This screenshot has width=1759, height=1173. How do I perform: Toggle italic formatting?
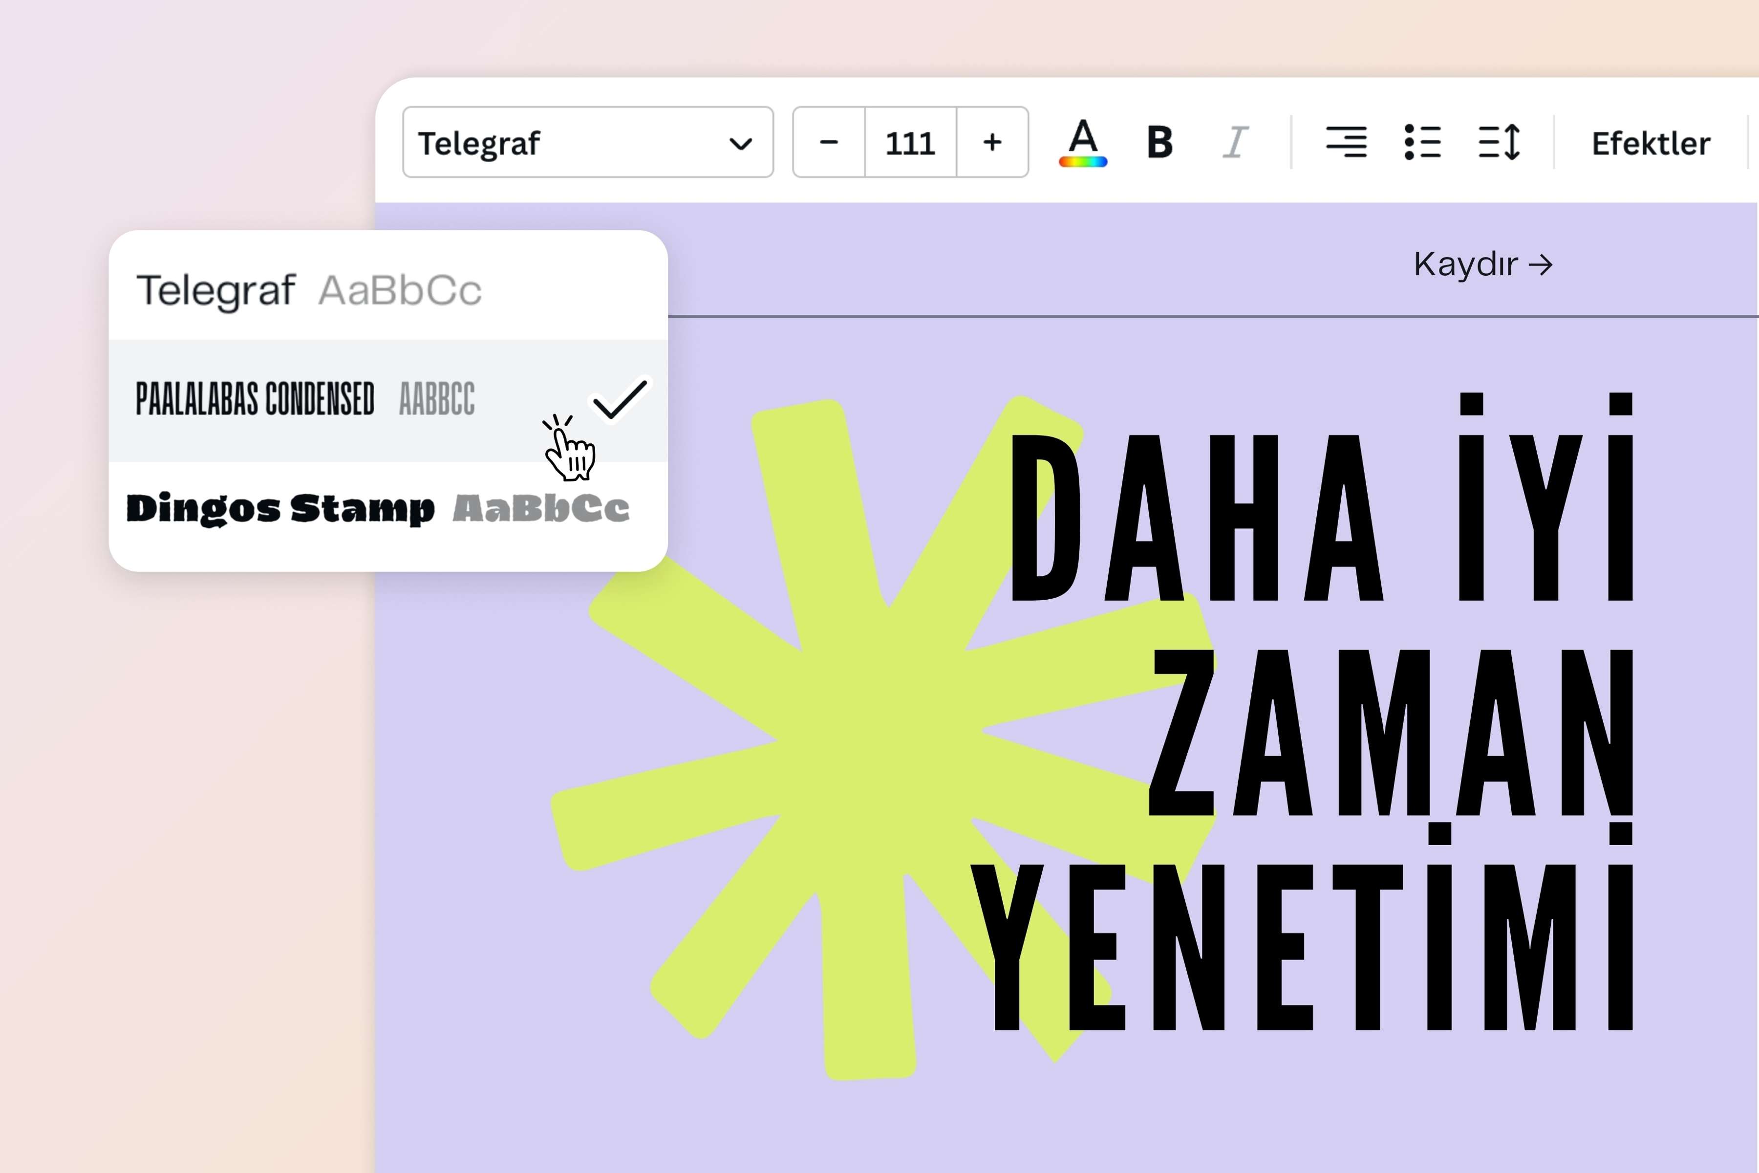point(1236,142)
